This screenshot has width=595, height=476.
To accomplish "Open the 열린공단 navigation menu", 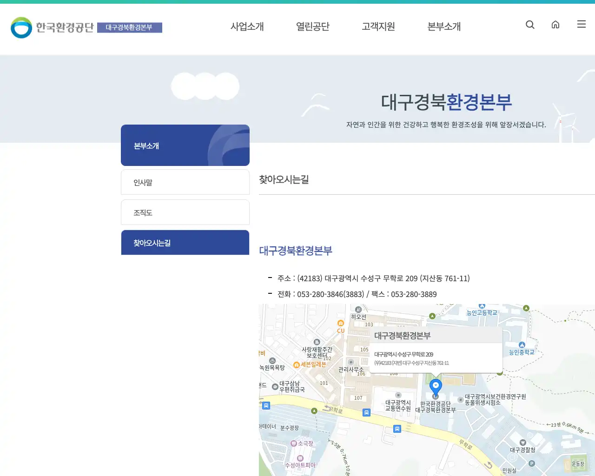I will [x=312, y=27].
